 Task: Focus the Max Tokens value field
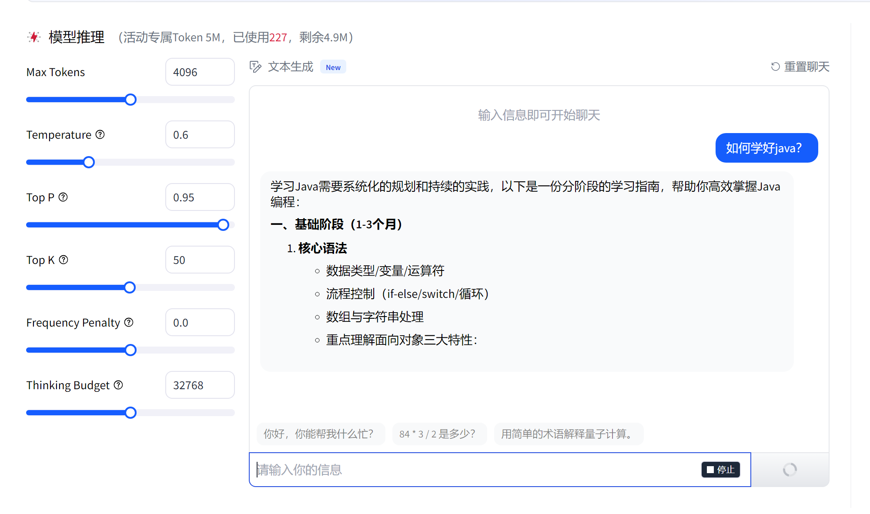[x=200, y=72]
